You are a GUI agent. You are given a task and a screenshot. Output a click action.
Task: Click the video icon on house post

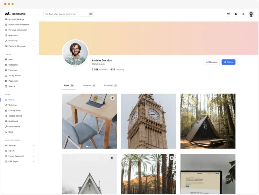[112, 158]
